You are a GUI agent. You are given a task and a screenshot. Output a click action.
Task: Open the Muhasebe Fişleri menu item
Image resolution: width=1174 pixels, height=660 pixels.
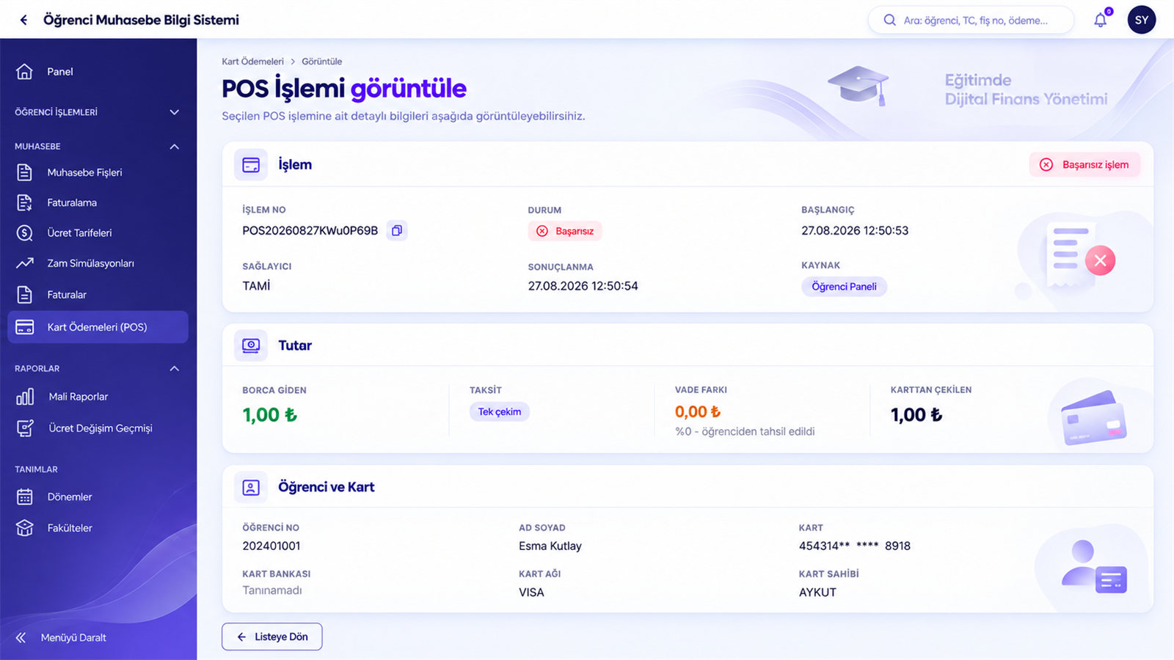point(98,172)
